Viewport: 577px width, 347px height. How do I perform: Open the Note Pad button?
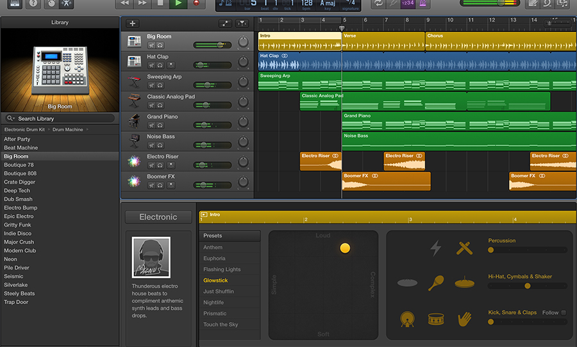532,3
